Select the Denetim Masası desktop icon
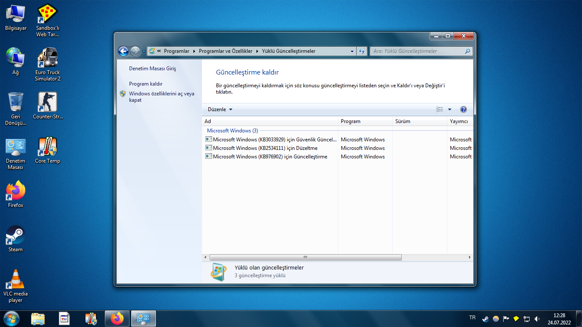This screenshot has height=327, width=582. (16, 154)
